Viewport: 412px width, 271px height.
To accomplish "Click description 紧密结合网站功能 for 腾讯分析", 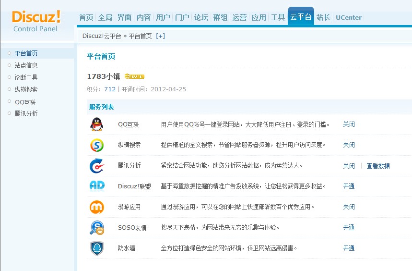I will click(232, 165).
